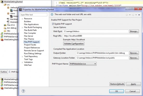Click the bin-debug folder icon
Screen dimensions: 143x96
point(5,28)
